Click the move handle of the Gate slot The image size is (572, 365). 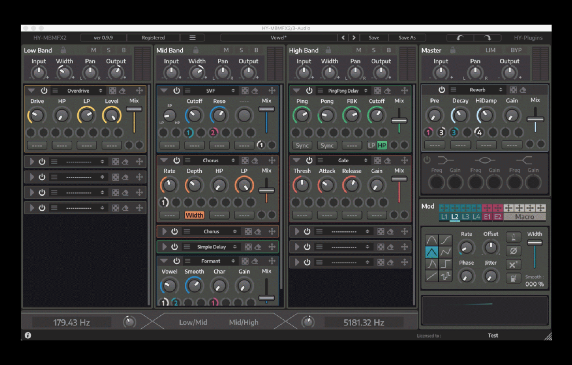(404, 161)
